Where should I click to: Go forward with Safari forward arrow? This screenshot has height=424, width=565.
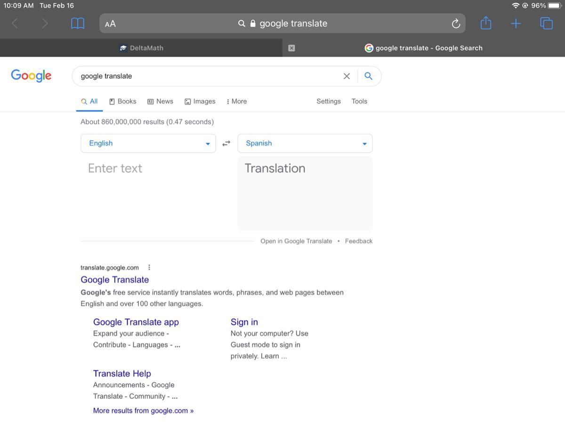point(45,24)
